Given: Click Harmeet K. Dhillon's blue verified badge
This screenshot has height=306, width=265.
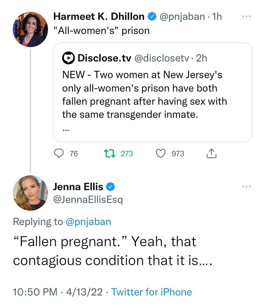Looking at the screenshot, I should pos(152,16).
